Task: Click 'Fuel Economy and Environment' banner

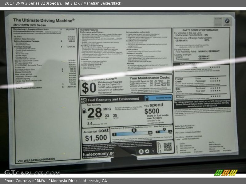Action: click(113, 99)
